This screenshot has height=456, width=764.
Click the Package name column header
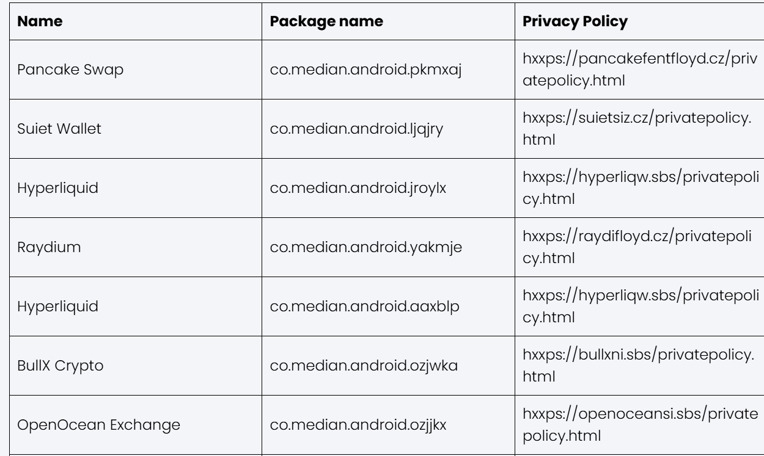(326, 21)
